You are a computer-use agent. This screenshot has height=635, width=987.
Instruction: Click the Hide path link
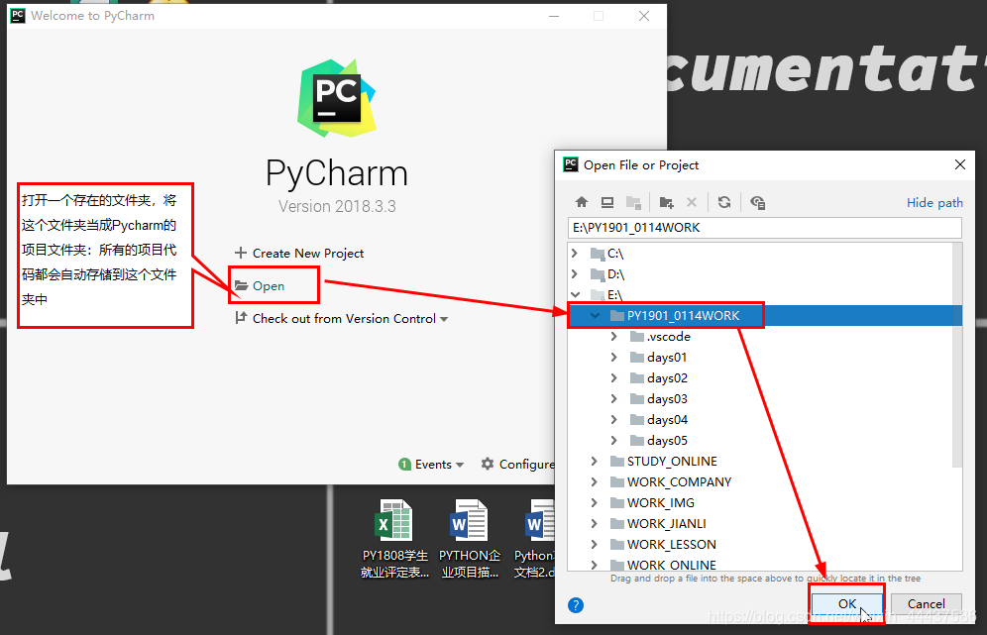point(934,203)
